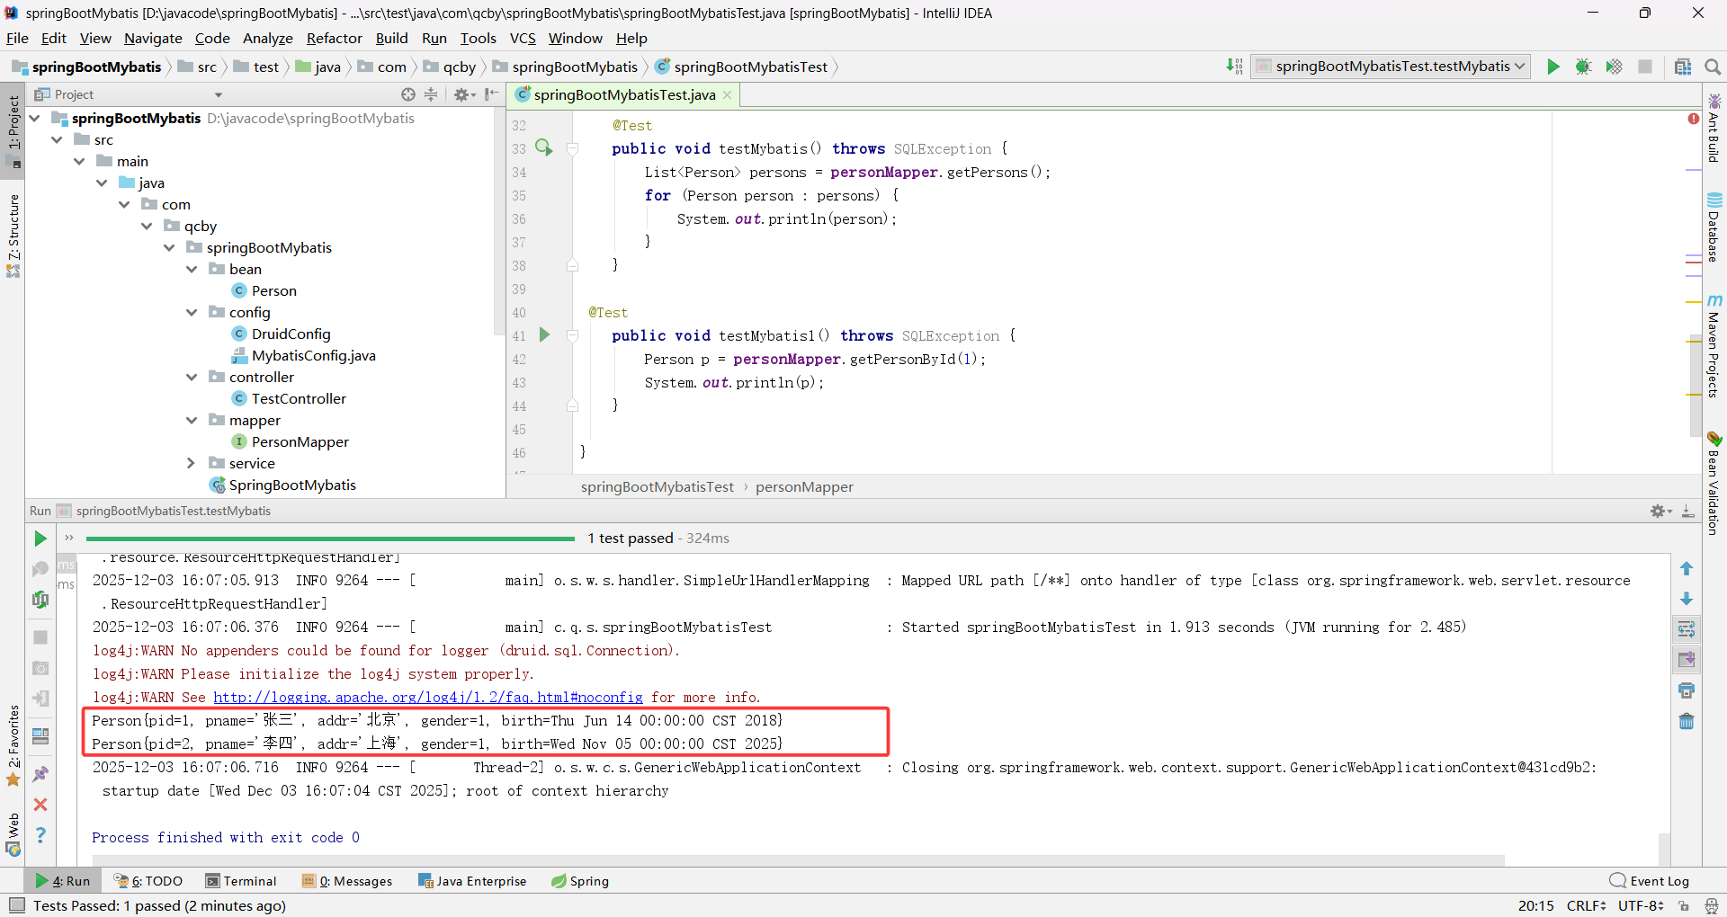Run with coverage from the top toolbar
Viewport: 1727px width, 917px height.
point(1615,67)
